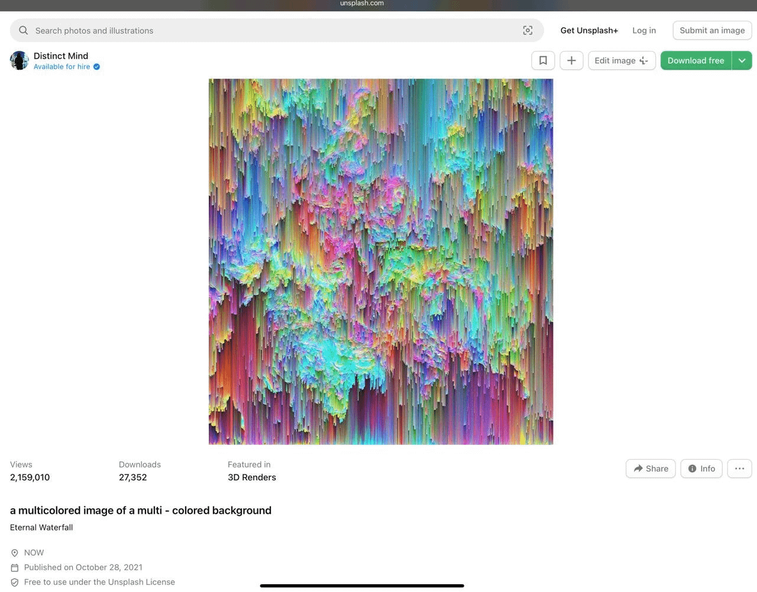Click Download free button
The height and width of the screenshot is (592, 757).
click(695, 60)
